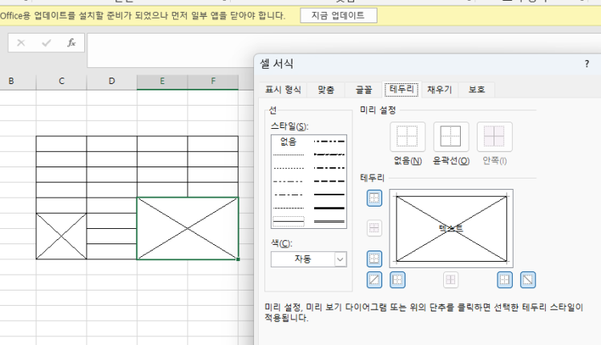This screenshot has height=345, width=601.
Task: Toggle the bottom border button
Action: click(x=374, y=259)
